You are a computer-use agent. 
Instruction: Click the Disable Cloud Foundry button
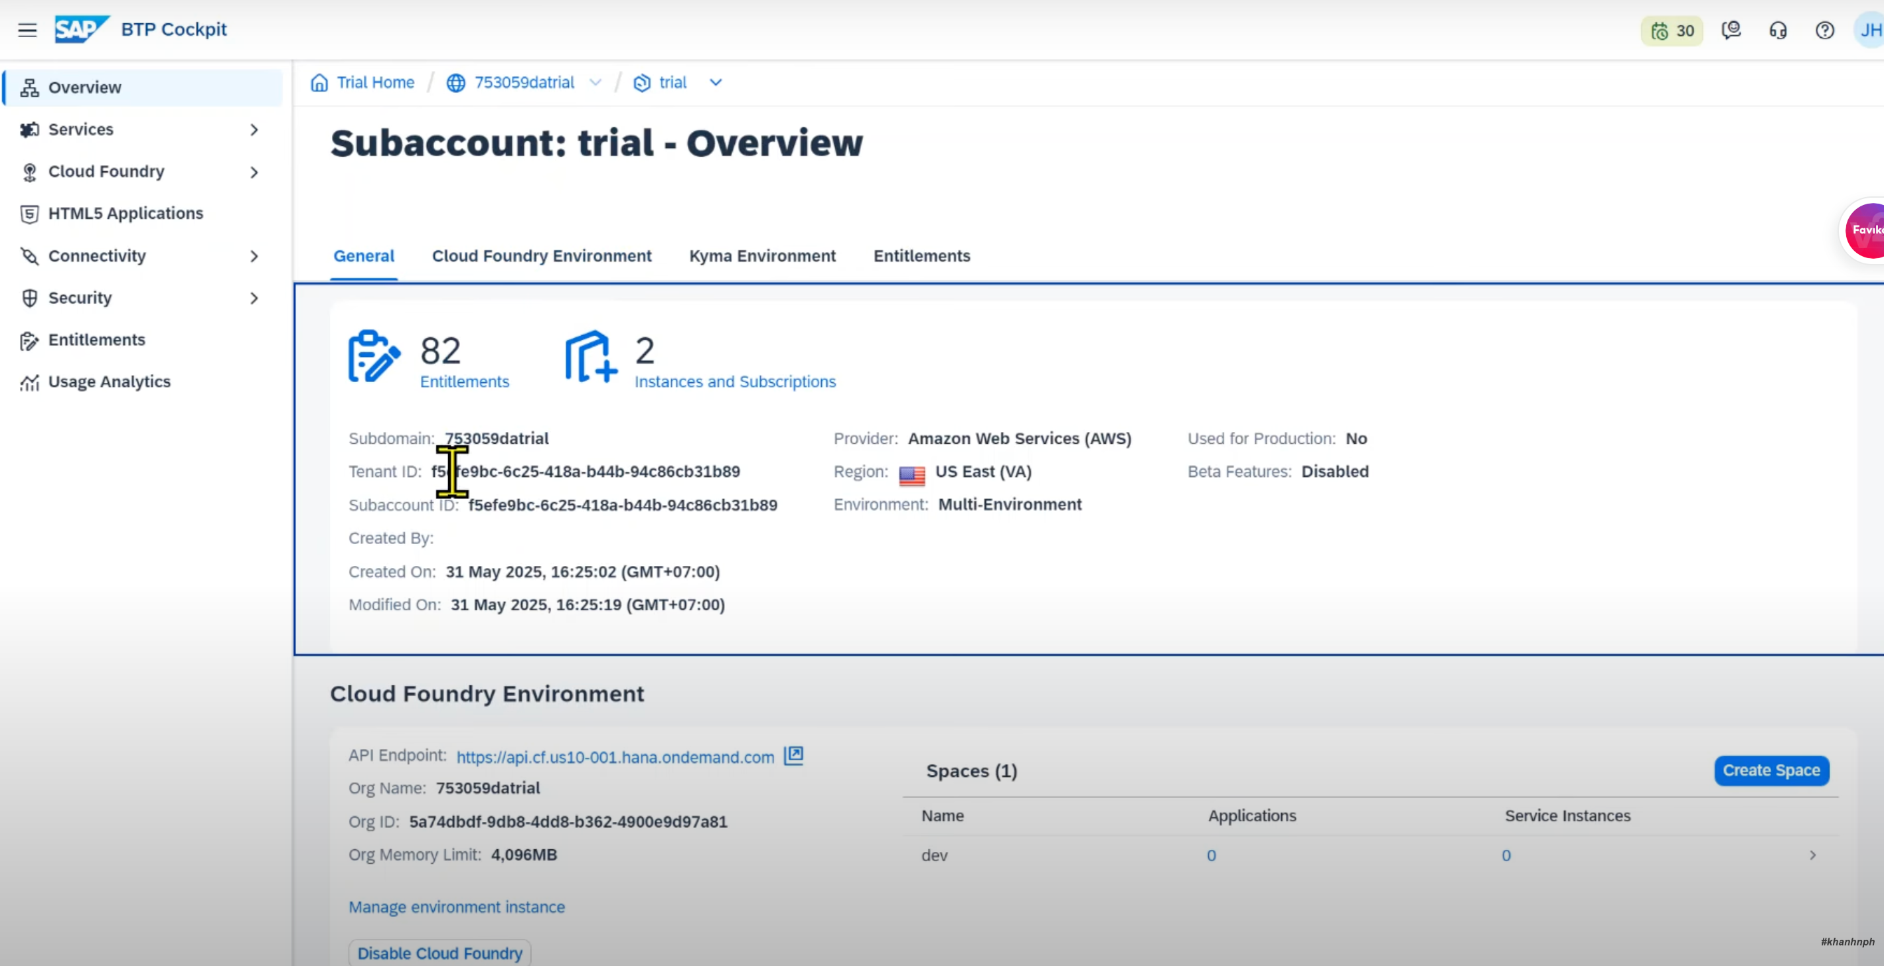click(x=439, y=953)
